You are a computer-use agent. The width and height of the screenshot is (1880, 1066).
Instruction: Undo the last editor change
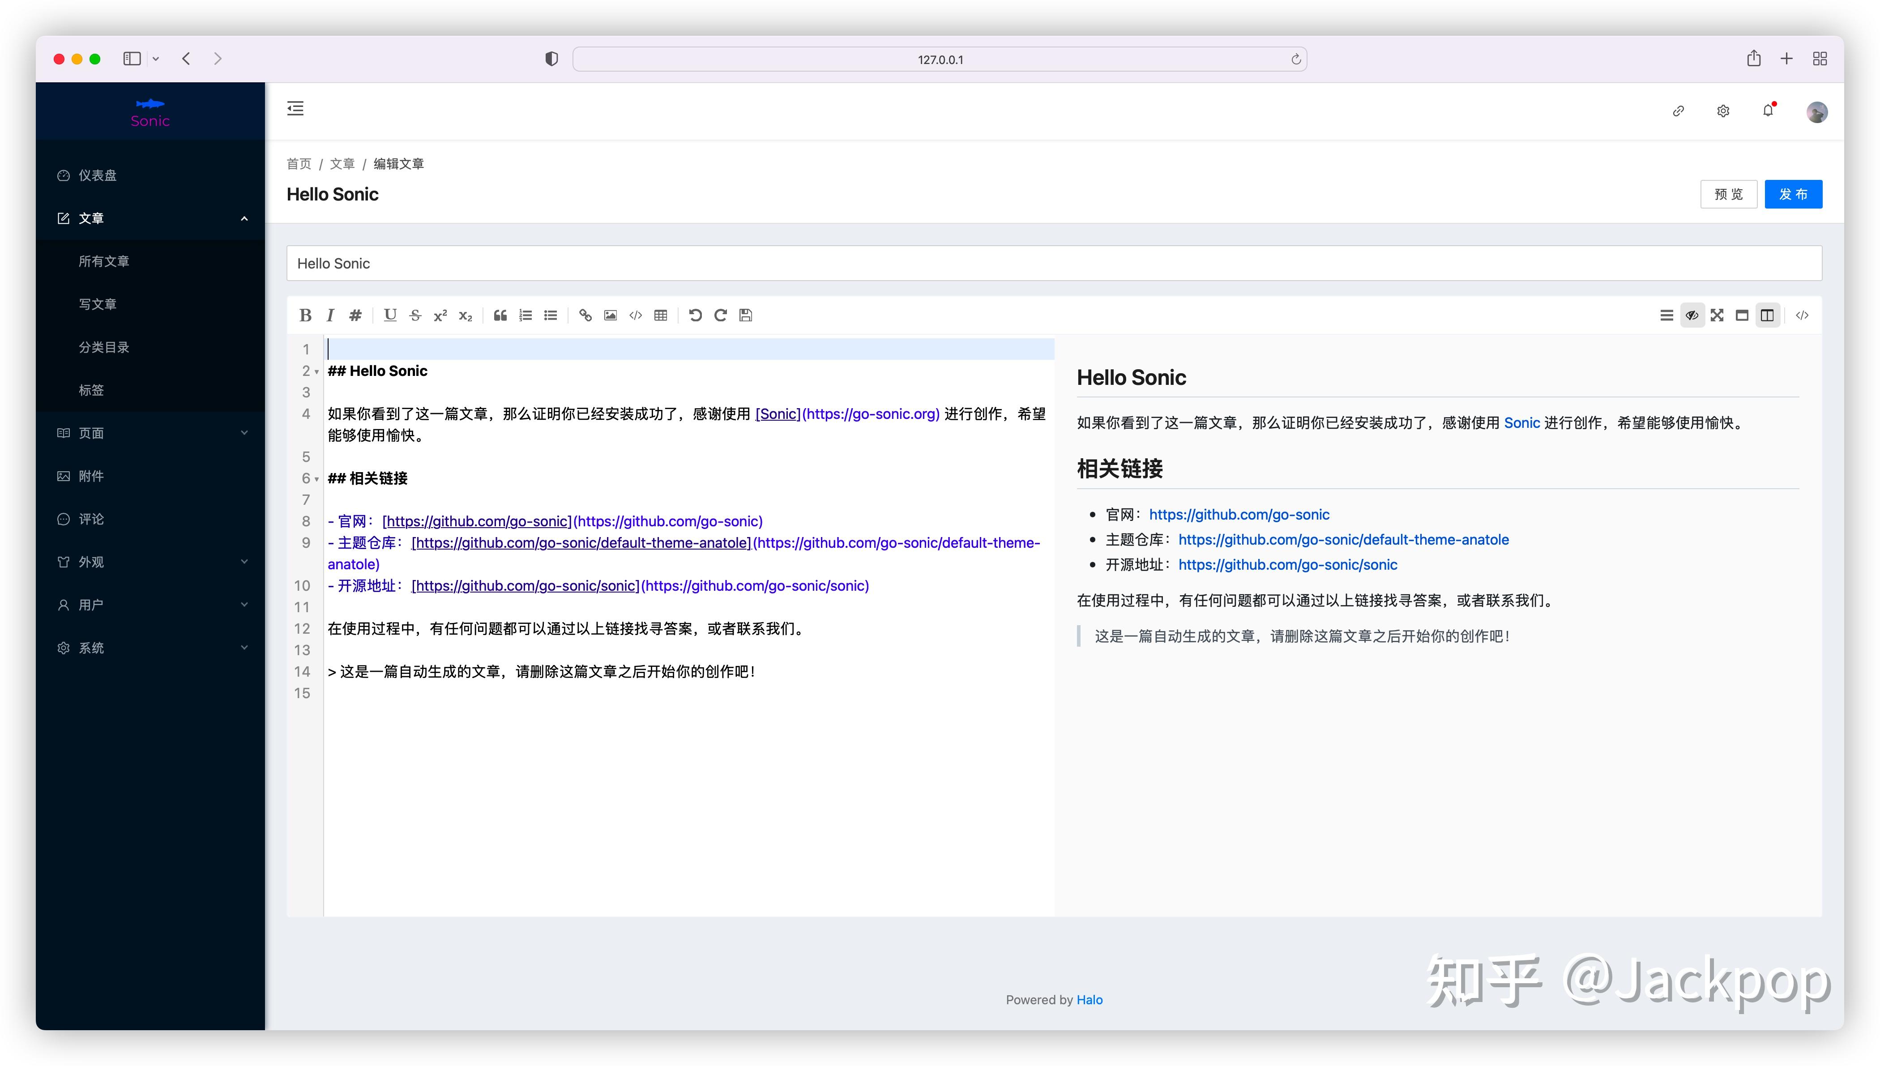coord(696,316)
